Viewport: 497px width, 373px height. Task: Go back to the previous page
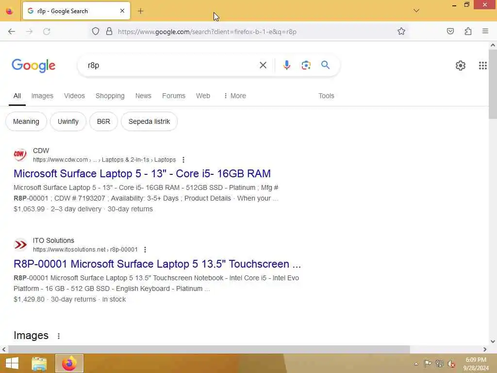pyautogui.click(x=12, y=32)
